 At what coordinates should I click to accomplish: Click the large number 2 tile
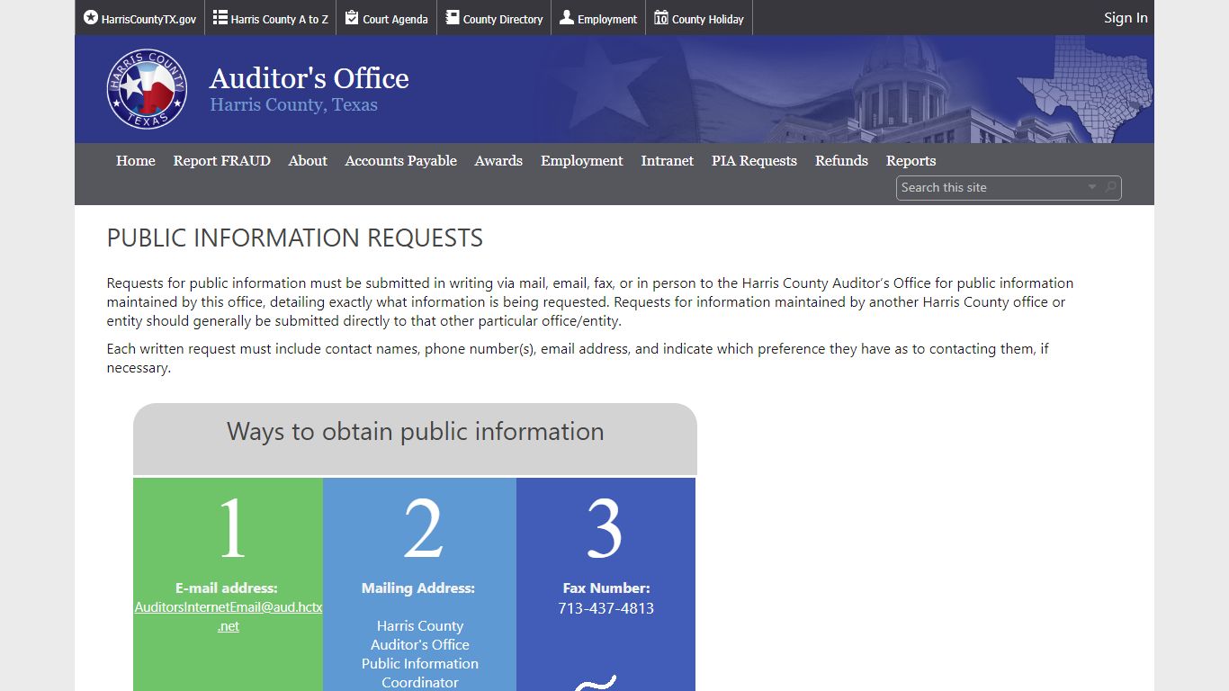click(423, 529)
